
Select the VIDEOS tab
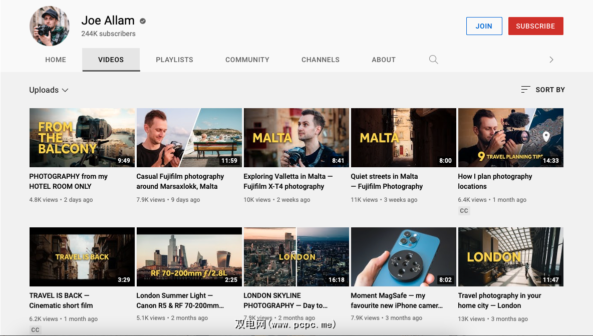click(111, 60)
